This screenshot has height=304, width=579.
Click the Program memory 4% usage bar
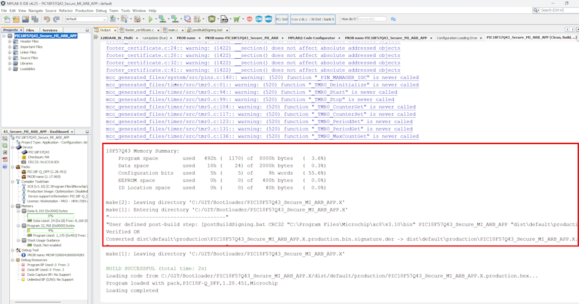point(50,230)
